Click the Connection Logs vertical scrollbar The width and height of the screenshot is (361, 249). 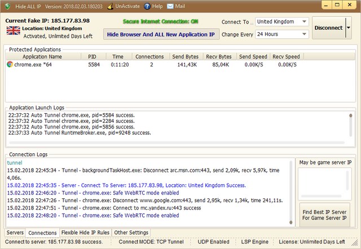coord(290,192)
